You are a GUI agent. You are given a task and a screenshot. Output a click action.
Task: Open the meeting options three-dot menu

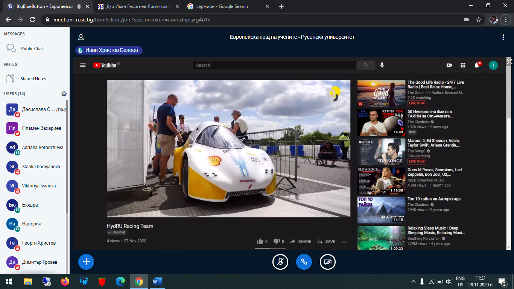pos(503,37)
